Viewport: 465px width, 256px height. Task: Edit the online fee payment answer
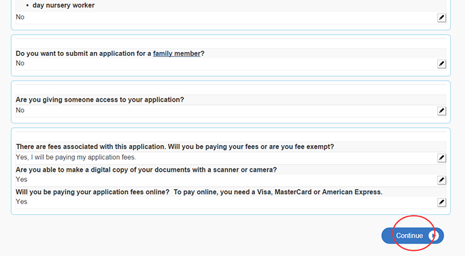click(441, 202)
